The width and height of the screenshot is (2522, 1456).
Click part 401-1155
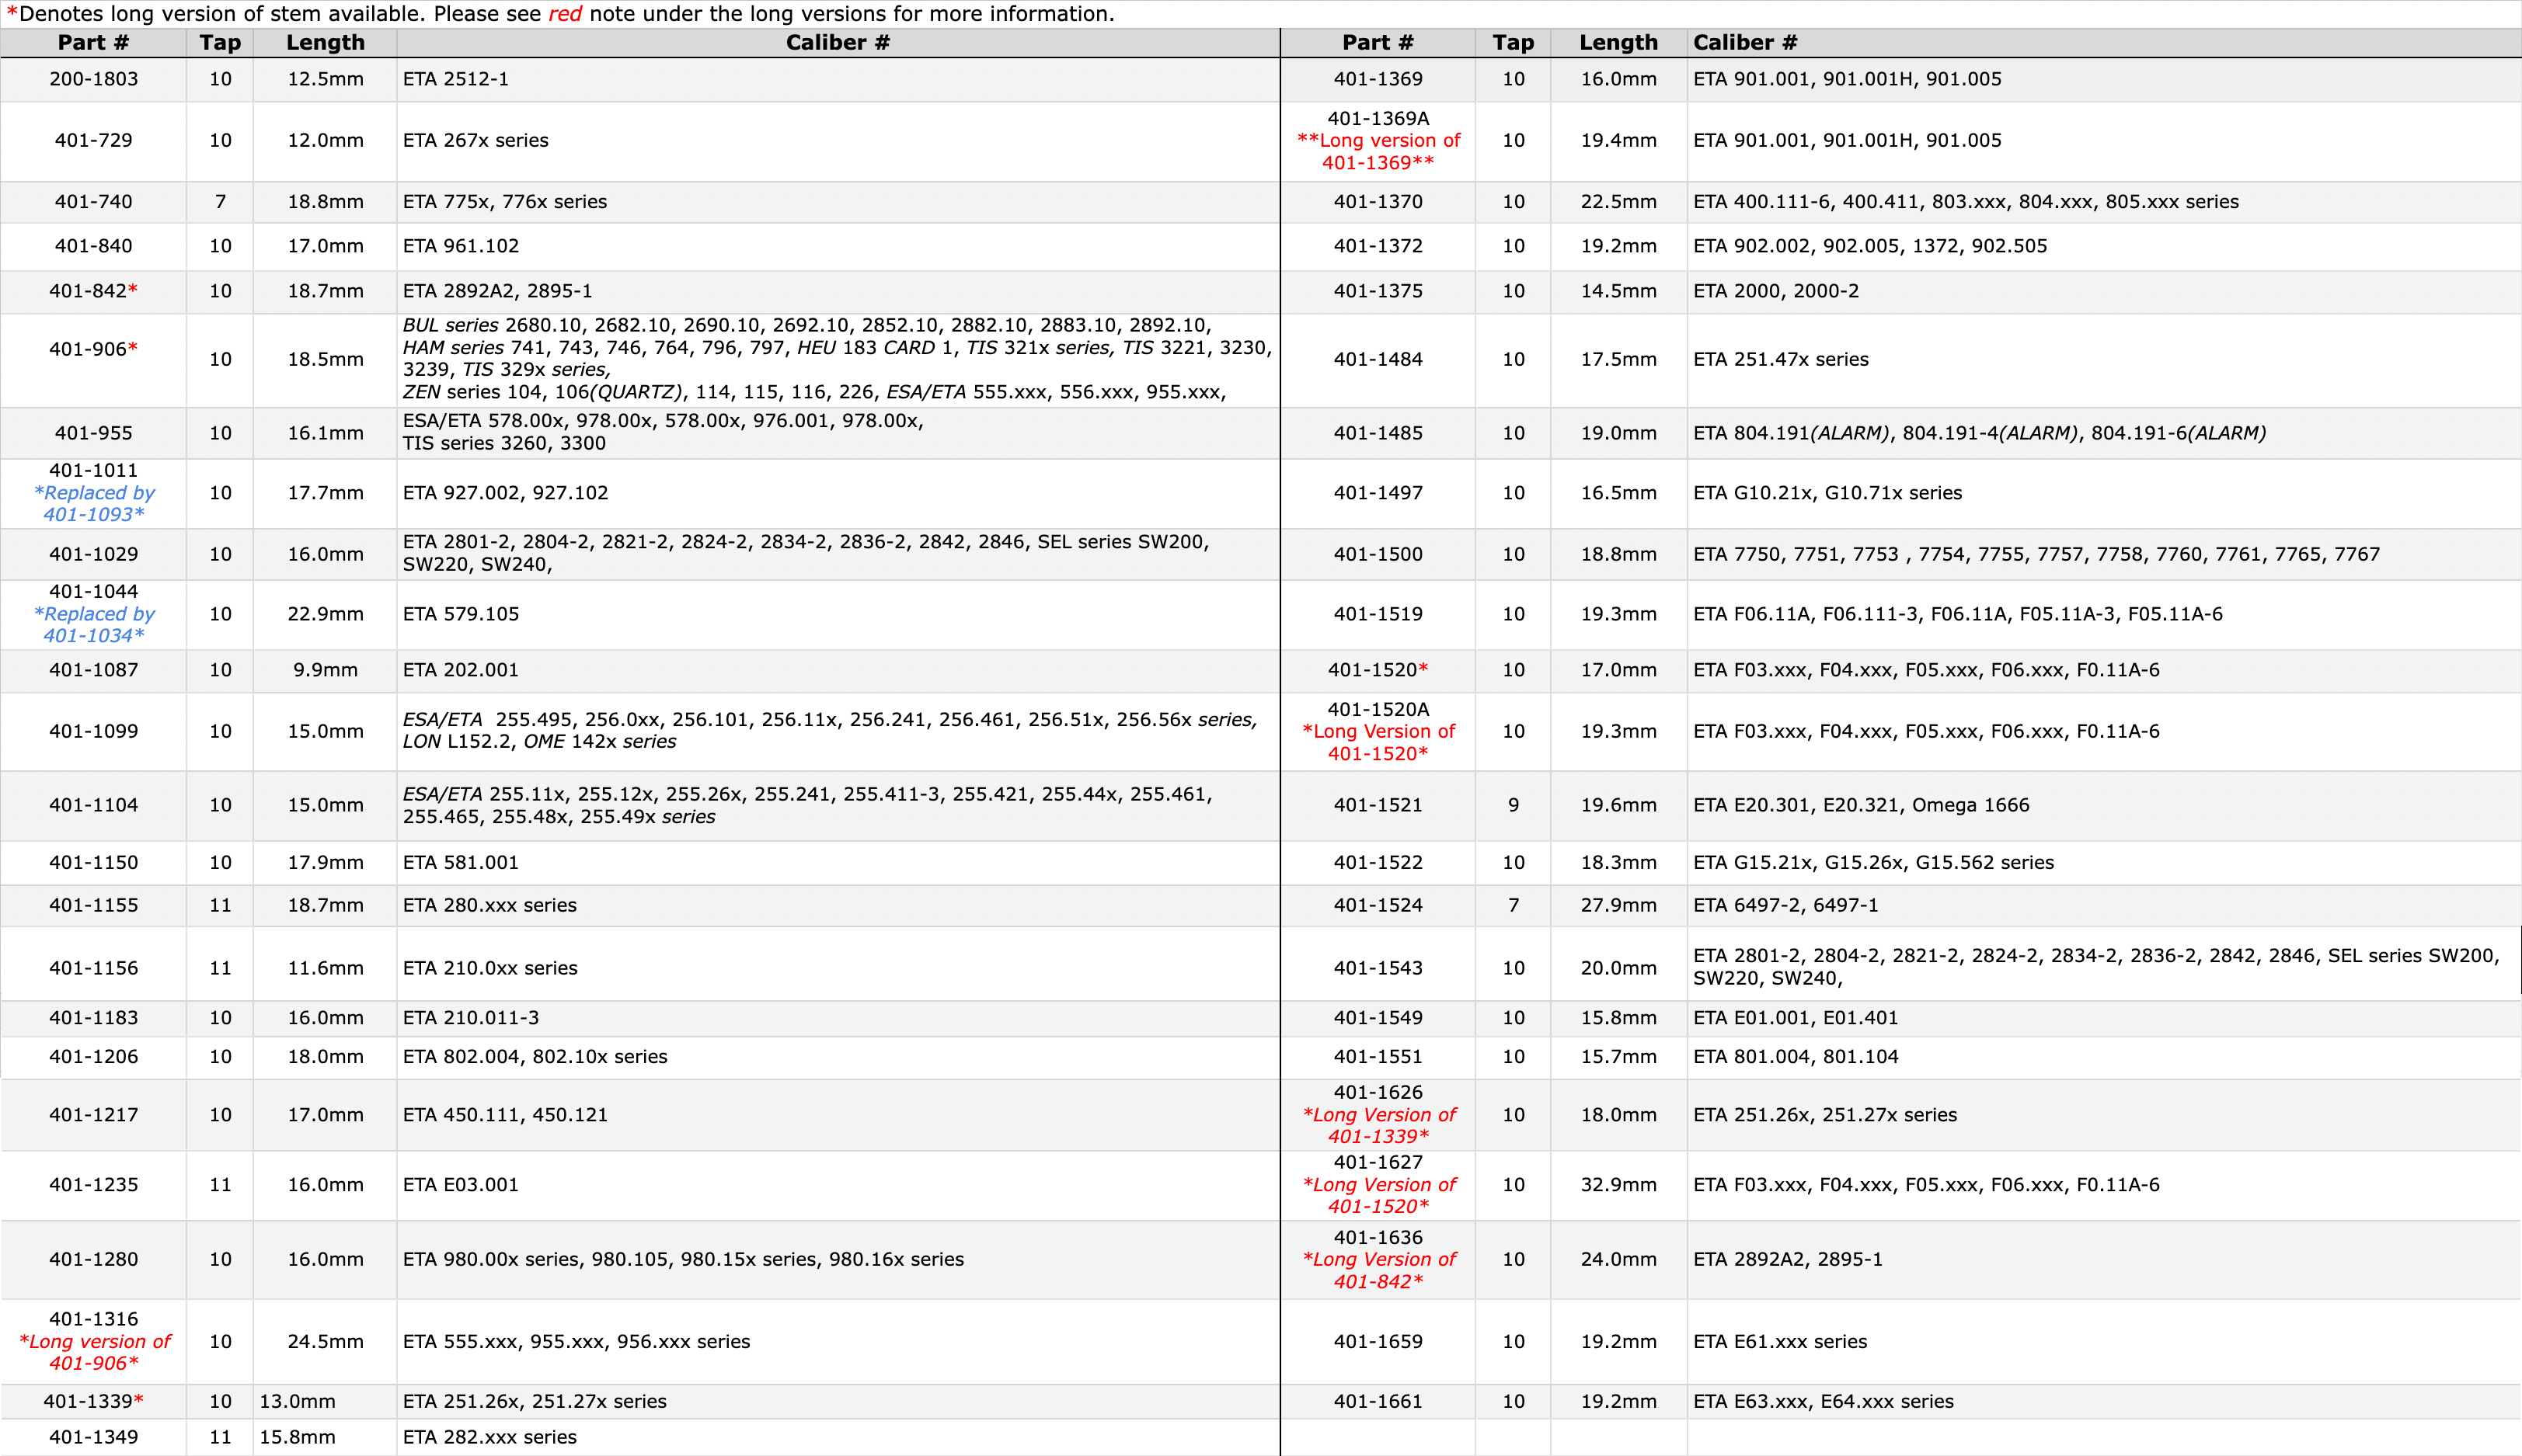click(94, 905)
